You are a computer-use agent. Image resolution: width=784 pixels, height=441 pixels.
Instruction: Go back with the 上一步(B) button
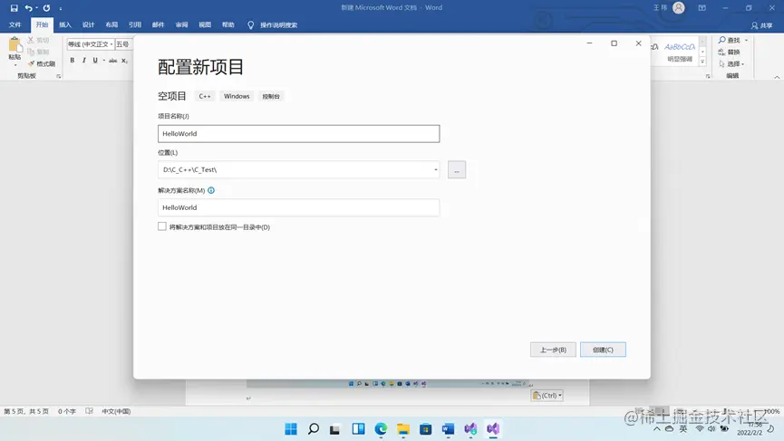(553, 350)
